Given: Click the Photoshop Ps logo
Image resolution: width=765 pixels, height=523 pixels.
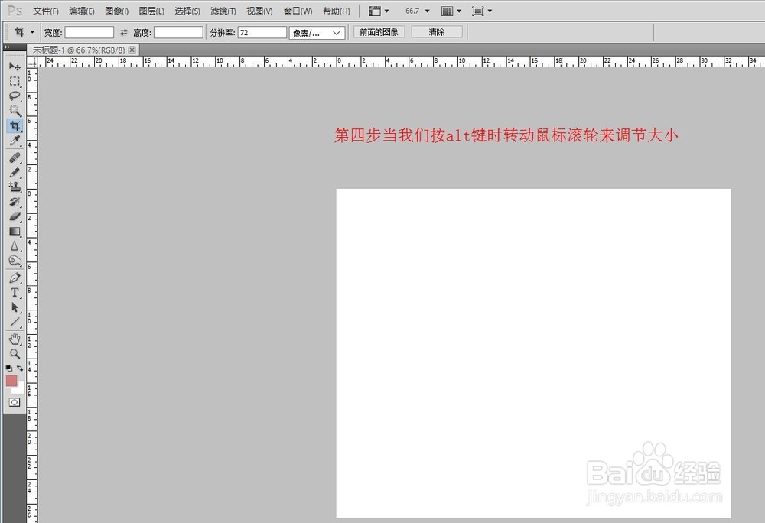Looking at the screenshot, I should click(15, 11).
